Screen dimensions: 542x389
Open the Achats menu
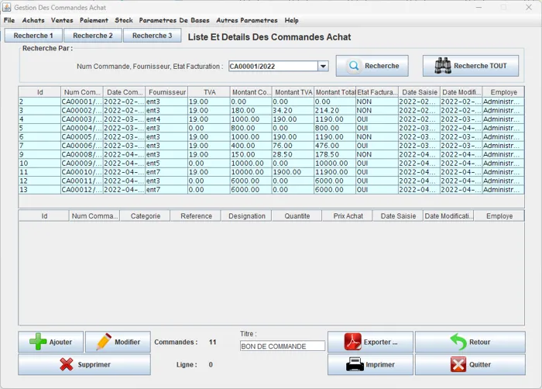(33, 20)
